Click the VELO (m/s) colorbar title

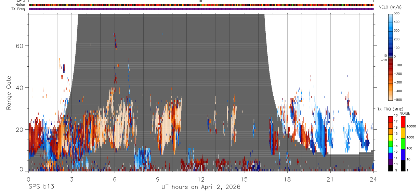[391, 7]
